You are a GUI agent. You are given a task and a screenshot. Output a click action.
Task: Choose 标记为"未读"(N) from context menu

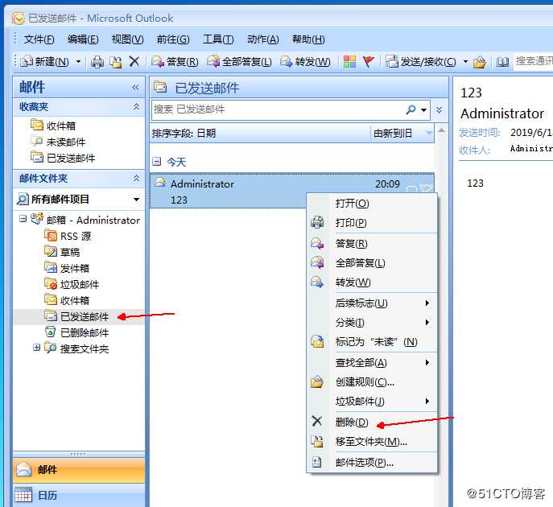tap(372, 342)
